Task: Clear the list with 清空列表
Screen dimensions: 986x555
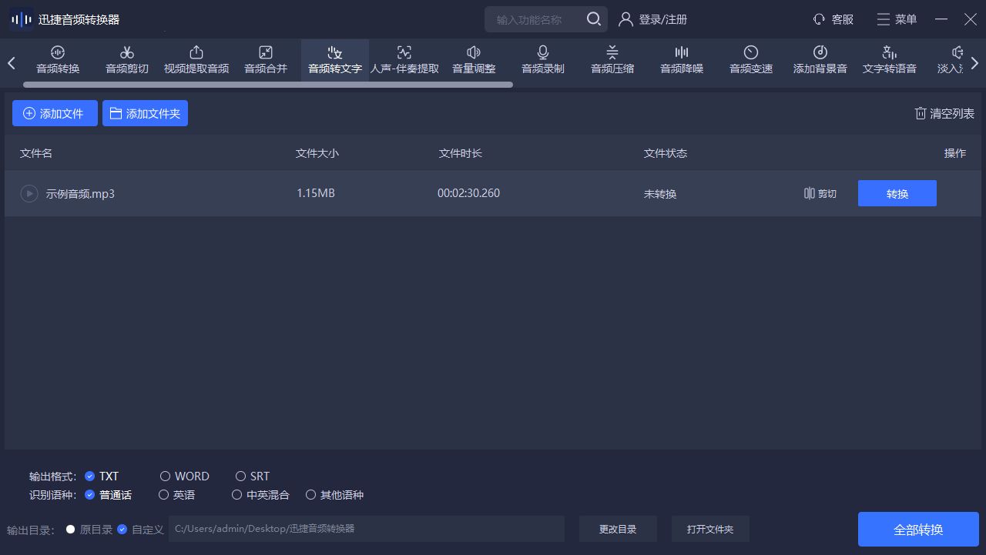Action: (x=944, y=113)
